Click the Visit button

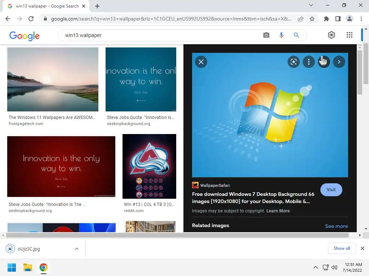[x=331, y=190]
